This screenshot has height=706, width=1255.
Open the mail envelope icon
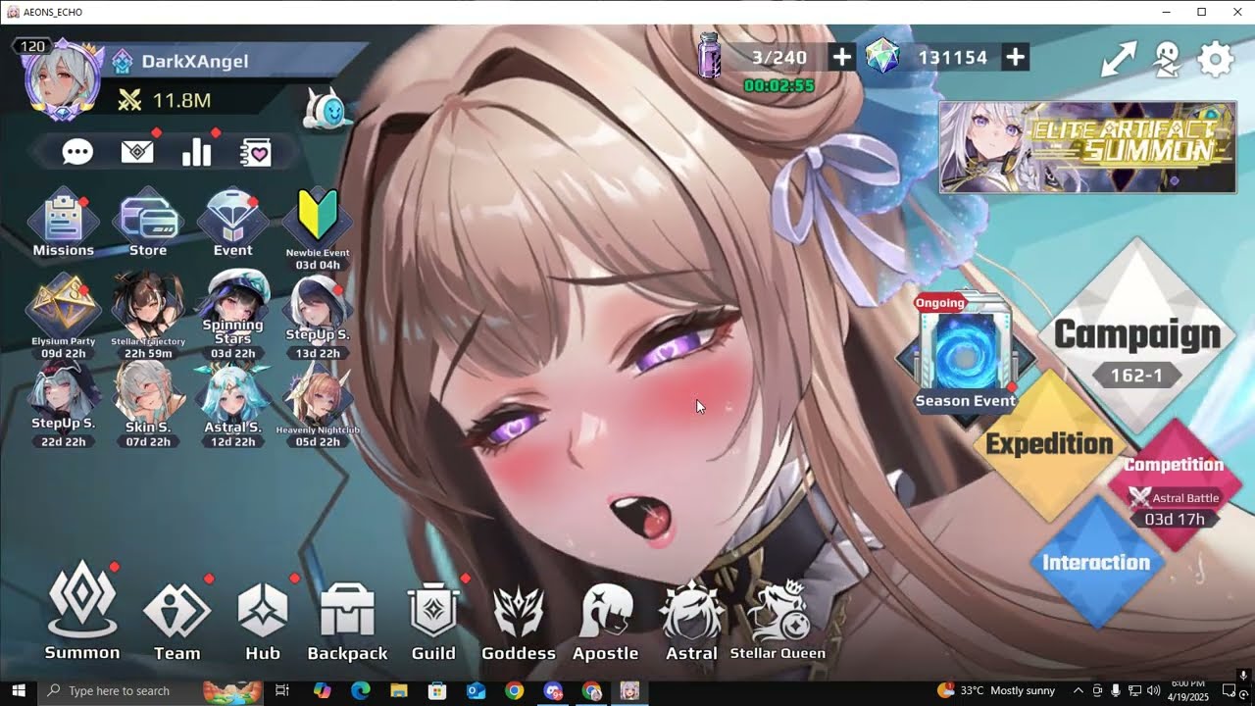pos(137,152)
